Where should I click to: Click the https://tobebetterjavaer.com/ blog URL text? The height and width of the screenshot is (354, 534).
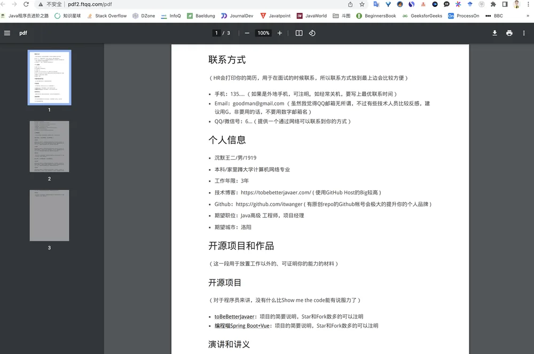click(276, 193)
